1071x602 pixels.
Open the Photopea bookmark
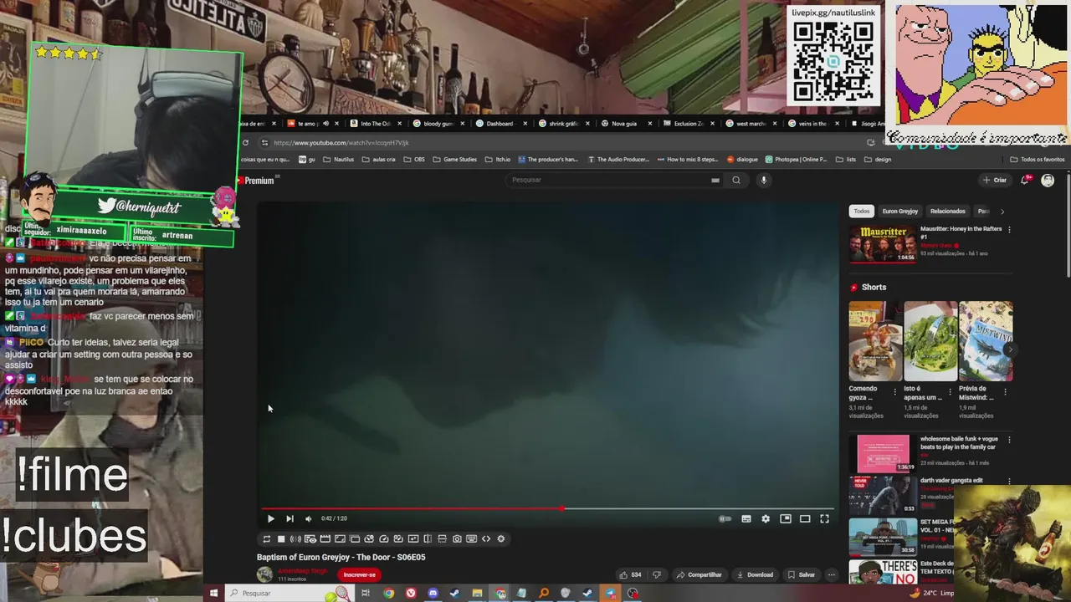[796, 160]
